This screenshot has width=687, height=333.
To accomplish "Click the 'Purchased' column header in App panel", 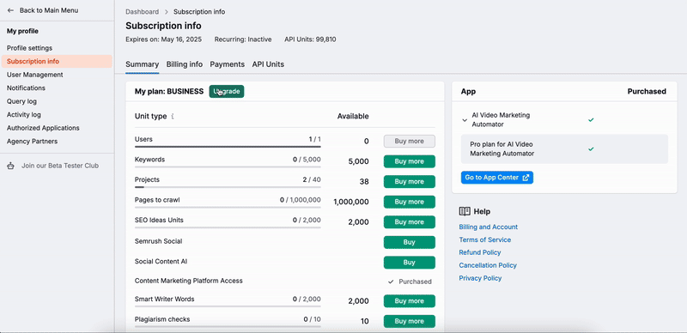I will (x=647, y=91).
